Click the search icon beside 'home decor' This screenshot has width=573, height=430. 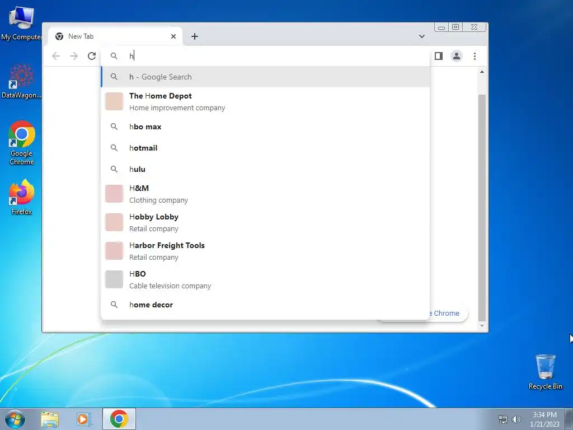click(x=114, y=305)
